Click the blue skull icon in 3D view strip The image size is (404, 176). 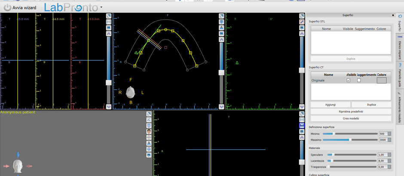pyautogui.click(x=149, y=126)
